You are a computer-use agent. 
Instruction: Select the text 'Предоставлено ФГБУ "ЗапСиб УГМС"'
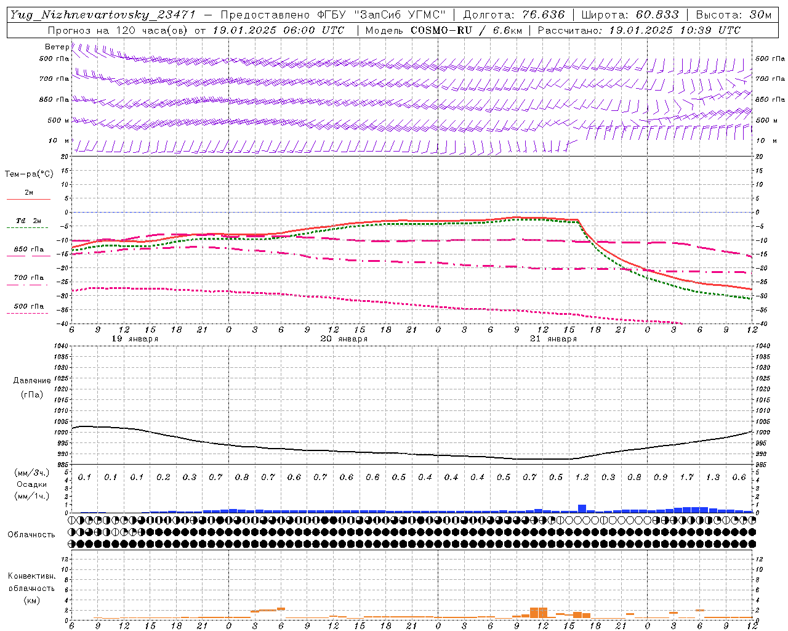[333, 15]
